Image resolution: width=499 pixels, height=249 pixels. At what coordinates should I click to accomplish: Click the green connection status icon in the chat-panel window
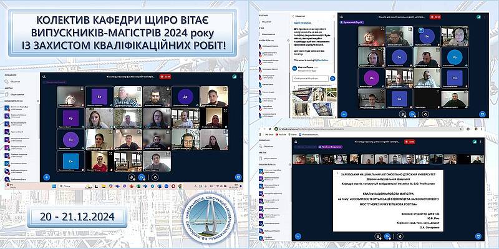[x=478, y=17]
